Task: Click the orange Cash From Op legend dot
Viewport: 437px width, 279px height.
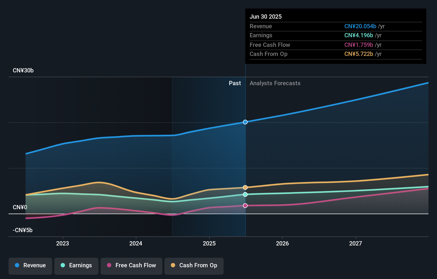Action: click(173, 265)
